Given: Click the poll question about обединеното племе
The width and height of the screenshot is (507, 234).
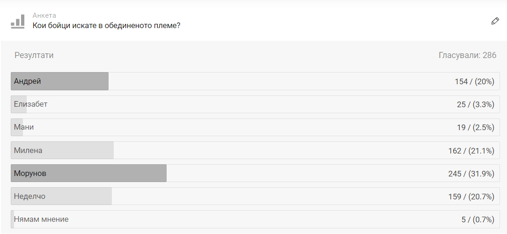Looking at the screenshot, I should [106, 25].
